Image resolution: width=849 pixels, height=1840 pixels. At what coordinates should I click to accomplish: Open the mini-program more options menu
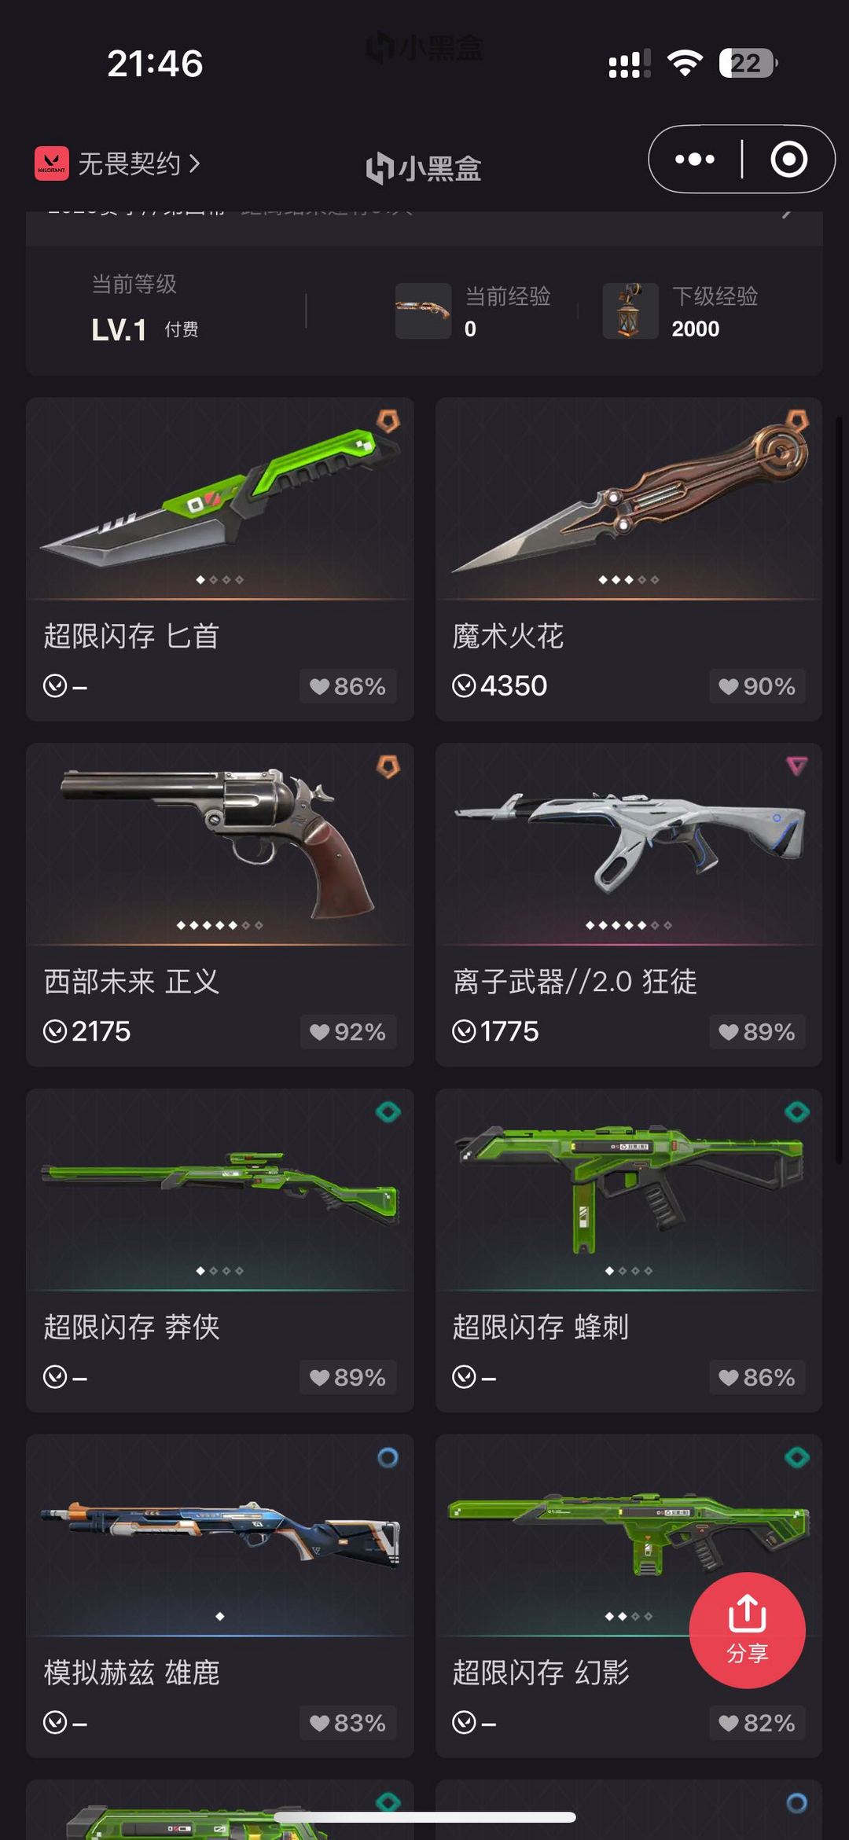tap(695, 160)
